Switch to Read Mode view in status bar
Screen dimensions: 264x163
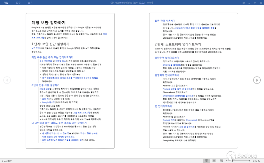(x=206, y=161)
